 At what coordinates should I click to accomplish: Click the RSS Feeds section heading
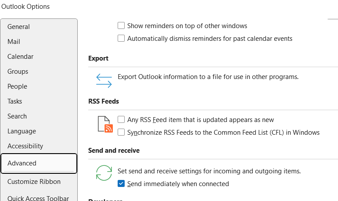[x=104, y=101]
